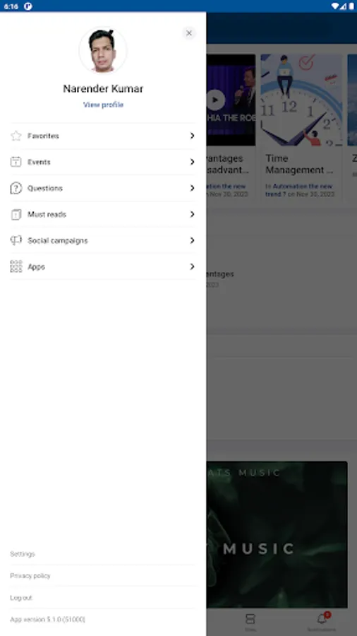The width and height of the screenshot is (357, 636).
Task: Tap the battery status bar icon
Action: coord(351,6)
